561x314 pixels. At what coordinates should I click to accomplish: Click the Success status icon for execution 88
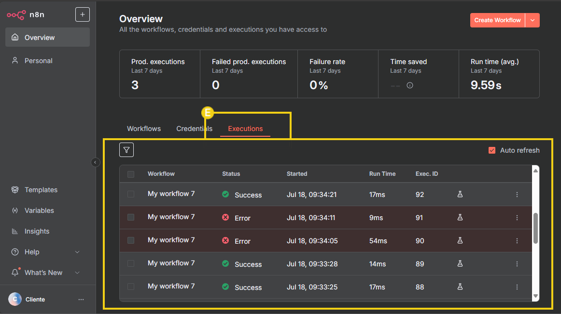pos(225,287)
